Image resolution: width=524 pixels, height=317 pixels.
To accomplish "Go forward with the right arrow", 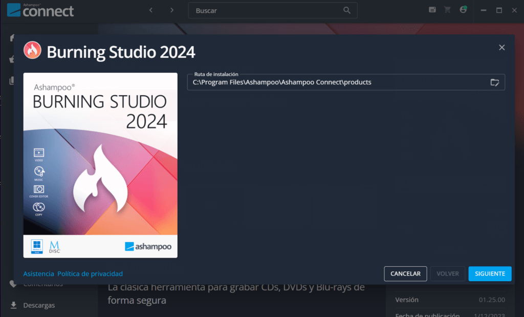I will click(172, 10).
